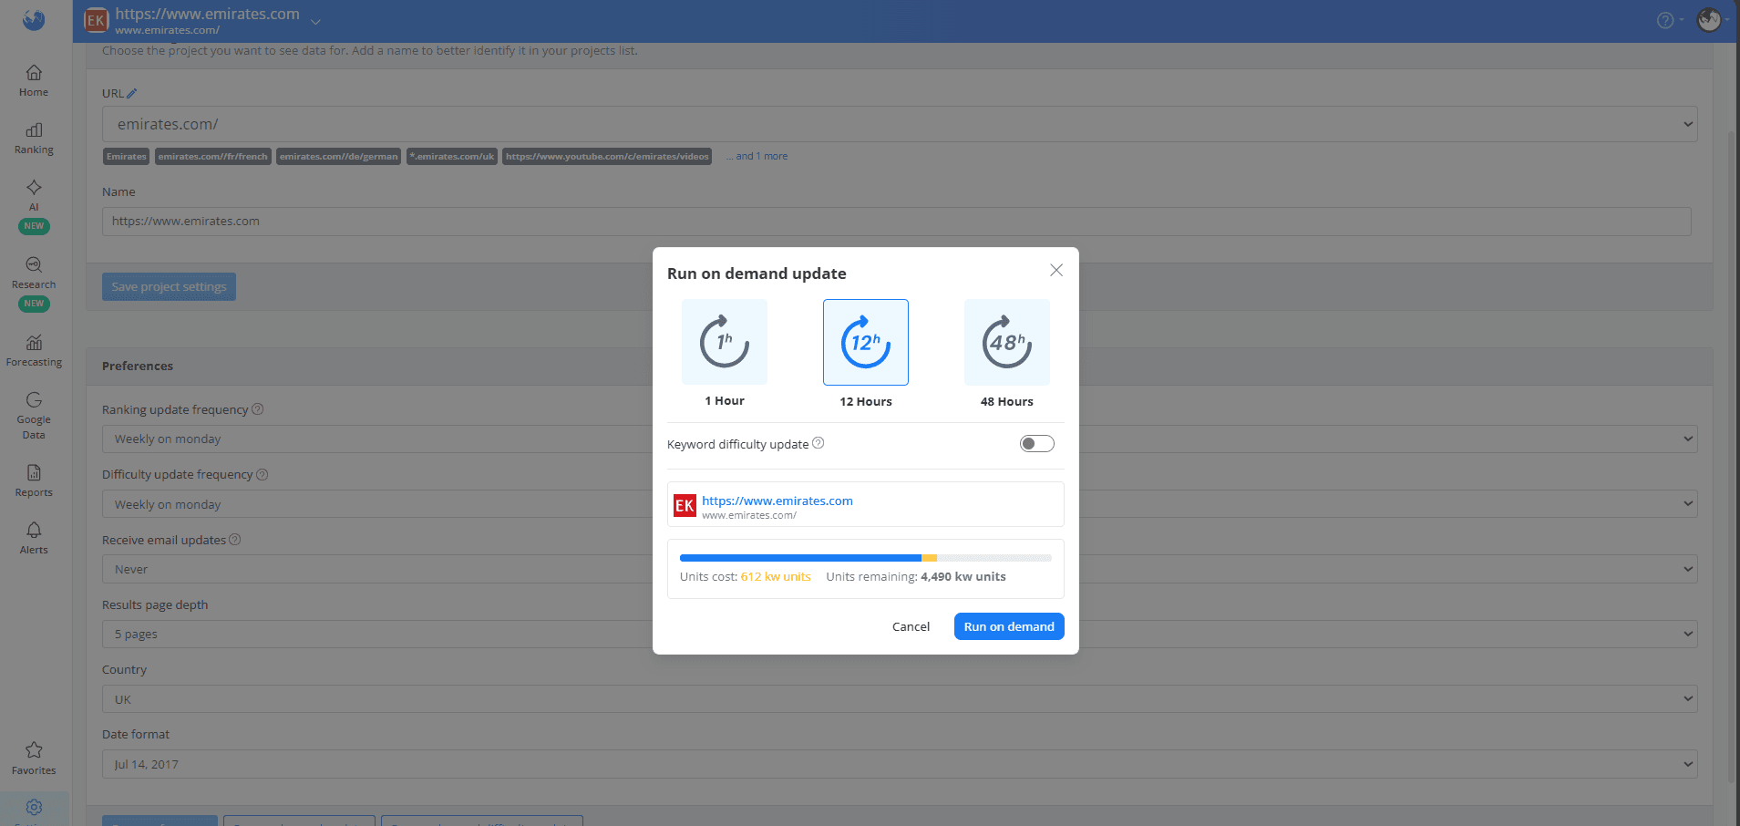The image size is (1740, 826).
Task: Open Ranking update frequency dropdown
Action: pos(900,439)
